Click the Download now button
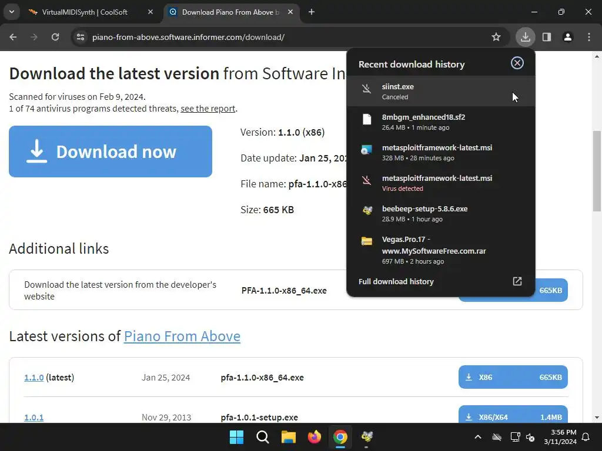 [111, 152]
